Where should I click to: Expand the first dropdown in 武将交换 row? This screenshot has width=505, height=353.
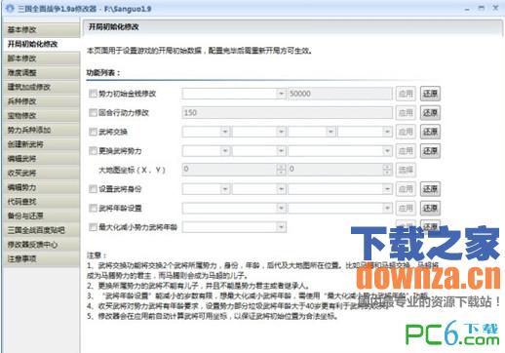(206, 132)
